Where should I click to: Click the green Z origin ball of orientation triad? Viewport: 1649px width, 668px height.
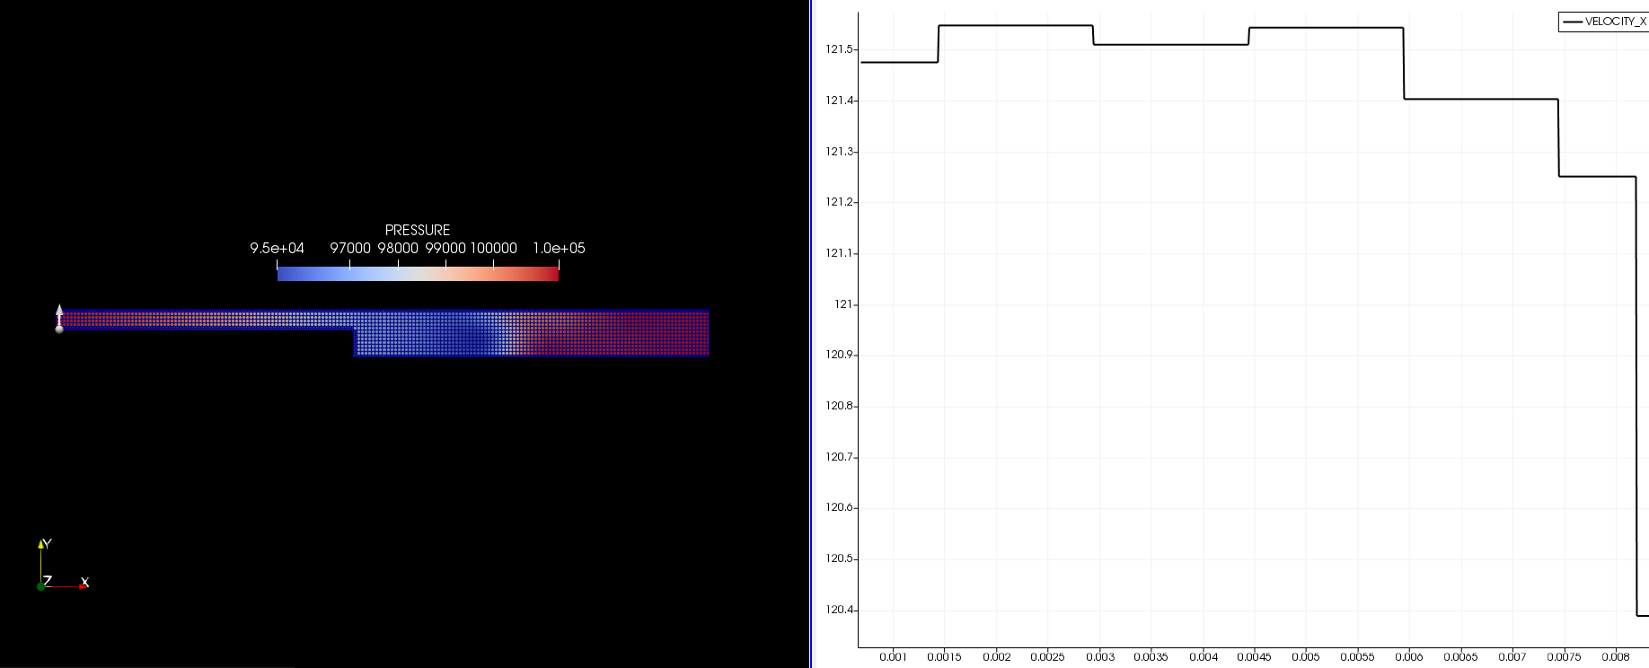(40, 586)
